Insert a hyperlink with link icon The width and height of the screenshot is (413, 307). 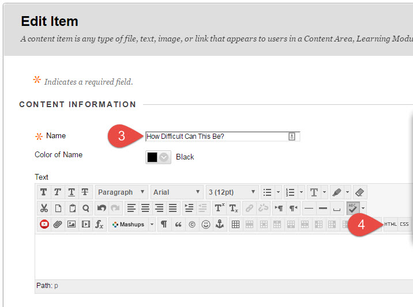pyautogui.click(x=249, y=209)
